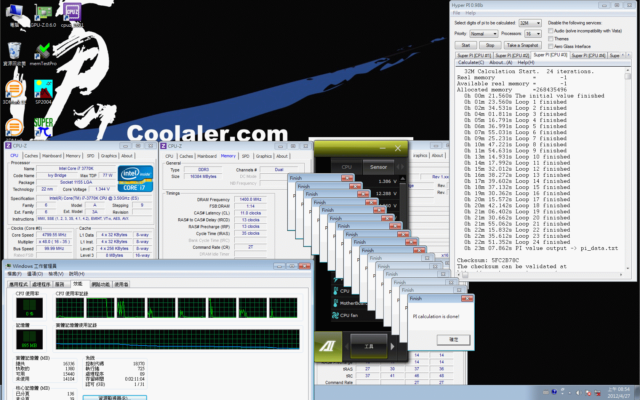
Task: Switch to CPU tab in AI Suite panel
Action: click(347, 167)
